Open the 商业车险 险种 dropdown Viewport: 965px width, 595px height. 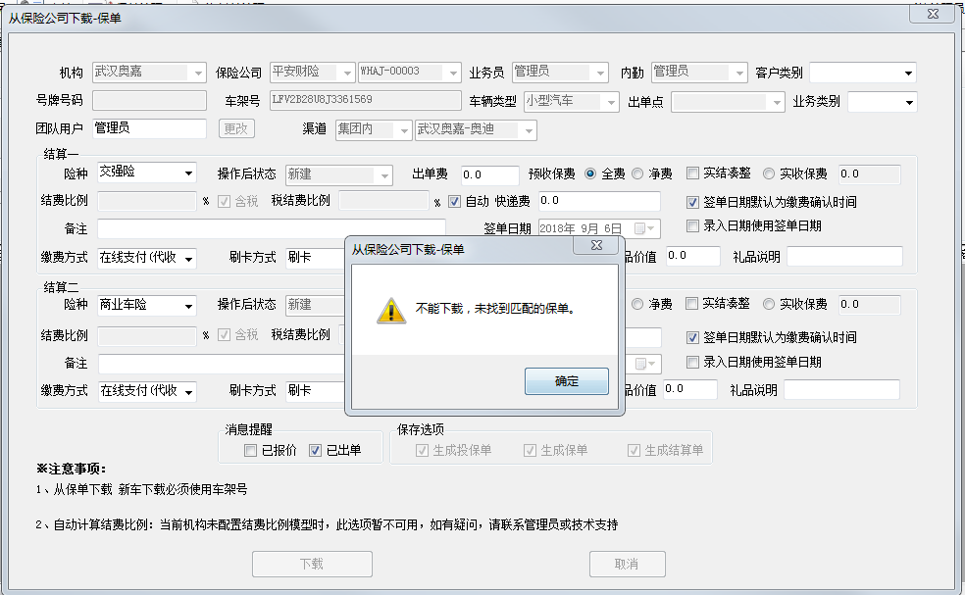188,306
